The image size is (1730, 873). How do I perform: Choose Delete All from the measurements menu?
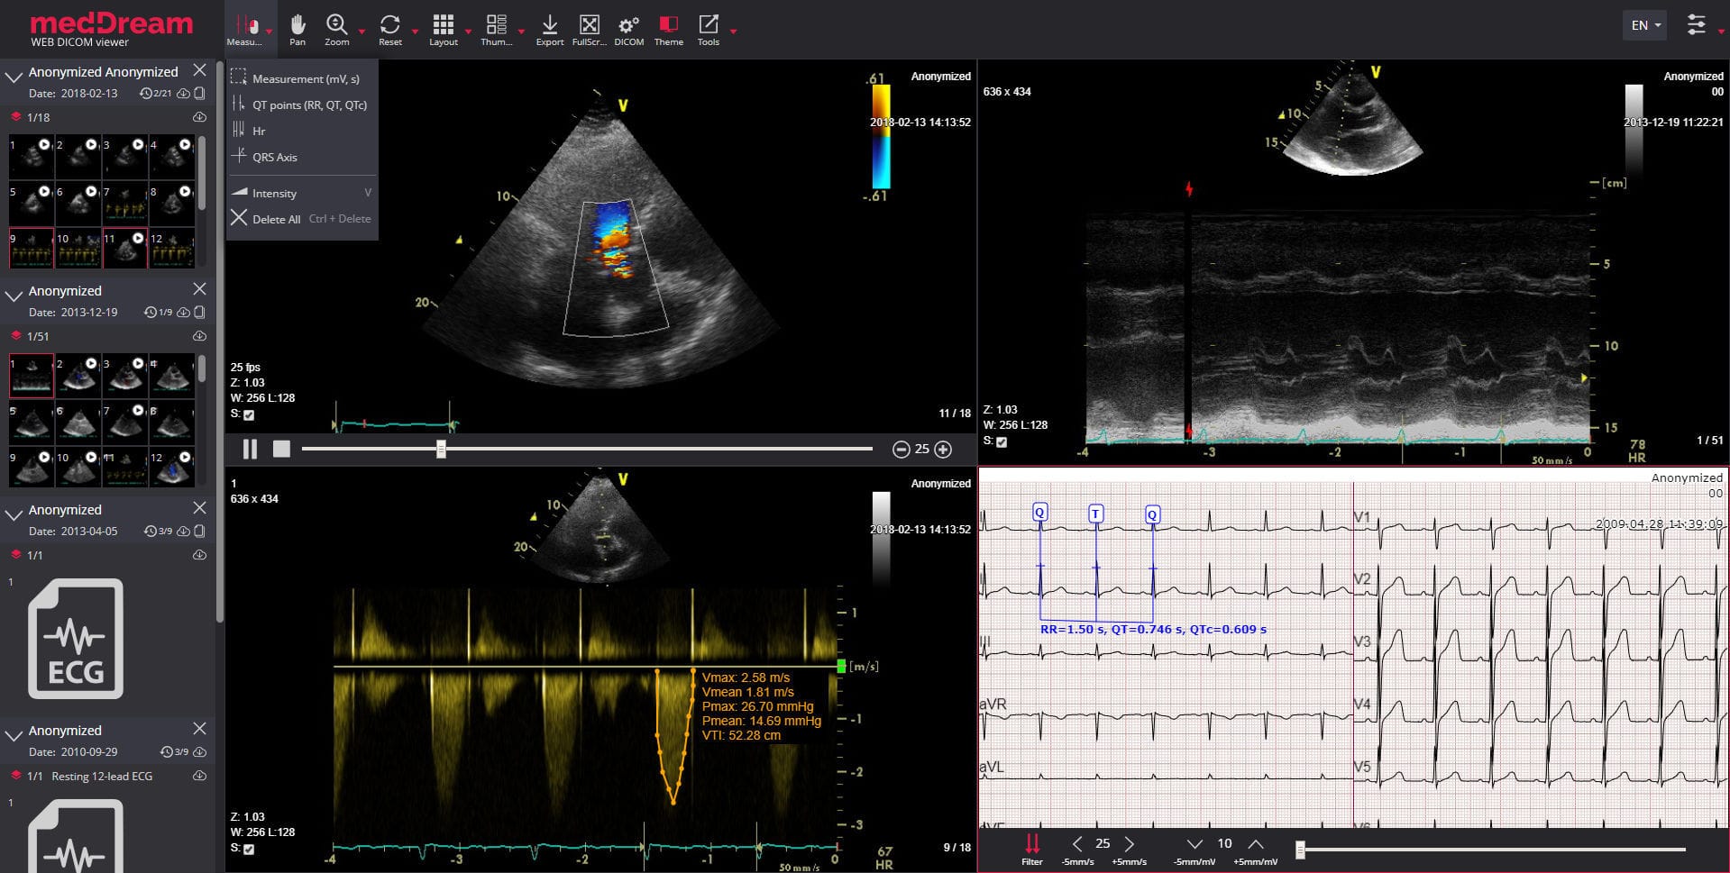tap(276, 218)
